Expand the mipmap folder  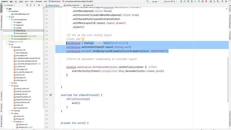coord(9,110)
